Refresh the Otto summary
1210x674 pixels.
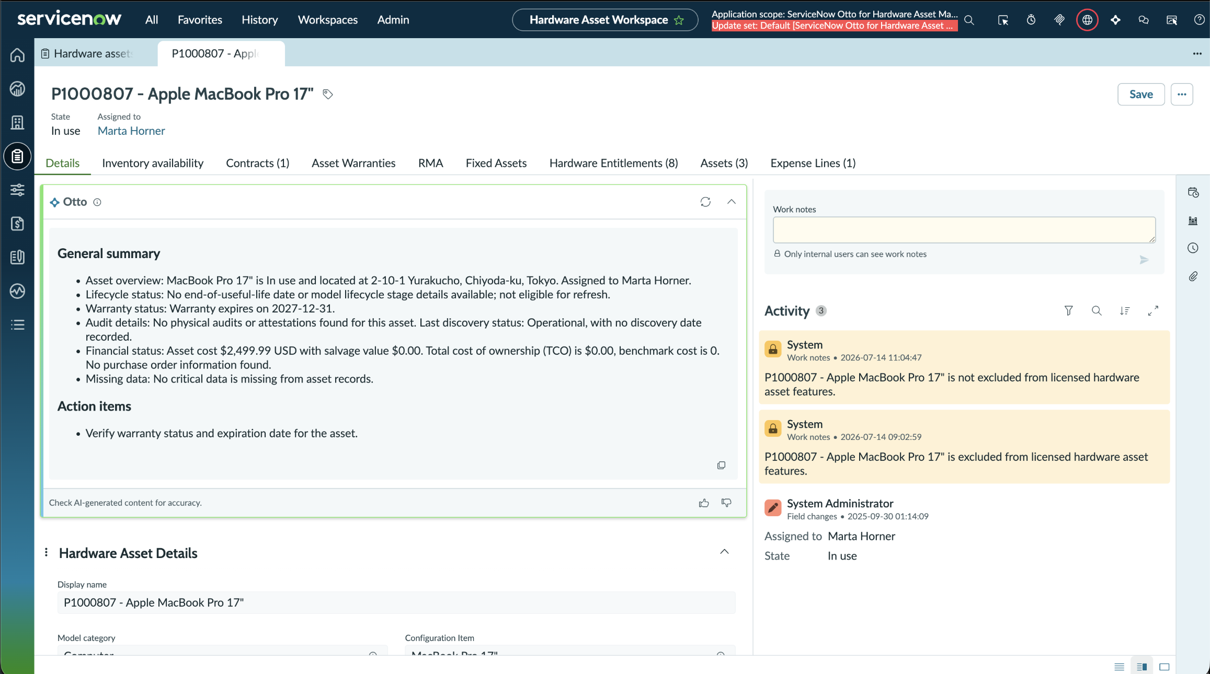click(705, 202)
